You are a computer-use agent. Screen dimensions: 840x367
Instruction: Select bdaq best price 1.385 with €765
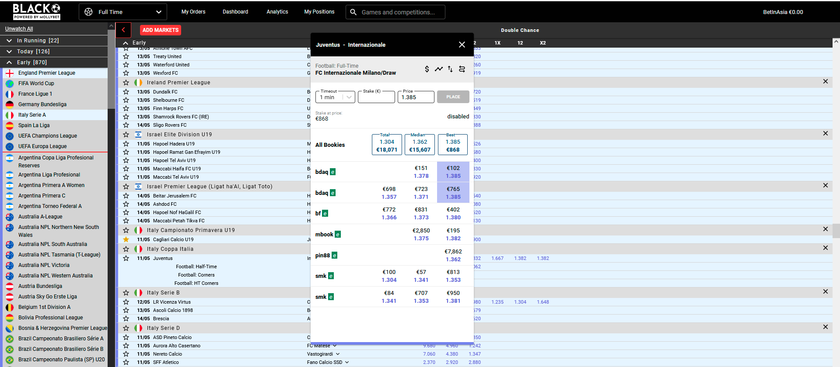tap(453, 193)
